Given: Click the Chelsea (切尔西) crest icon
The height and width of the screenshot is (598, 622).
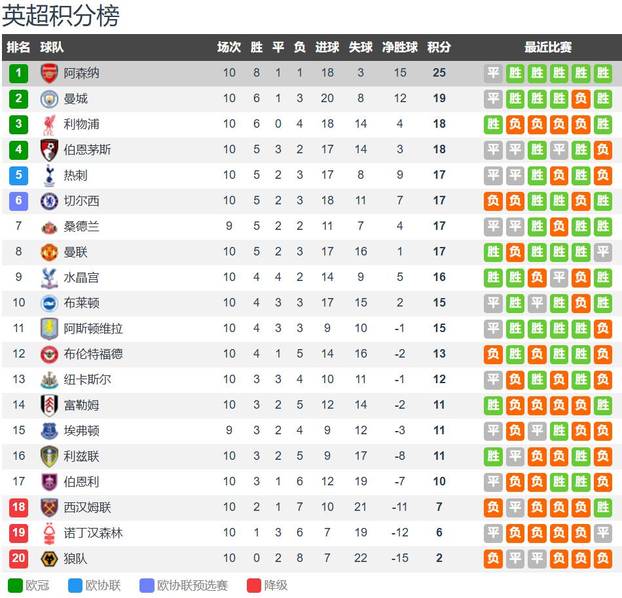Looking at the screenshot, I should click(x=49, y=200).
